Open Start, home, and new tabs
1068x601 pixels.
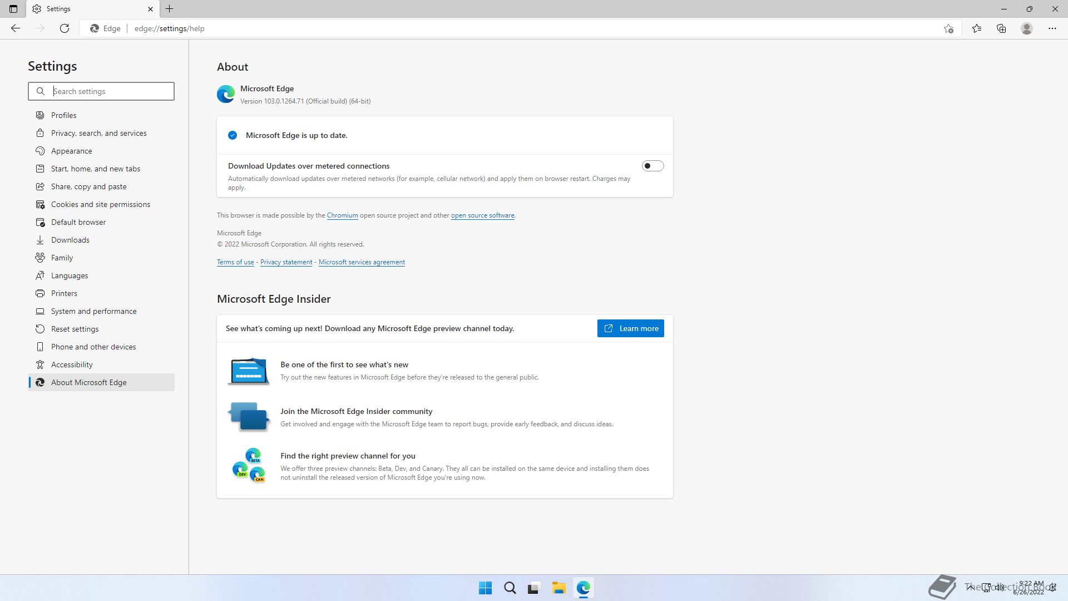click(101, 169)
